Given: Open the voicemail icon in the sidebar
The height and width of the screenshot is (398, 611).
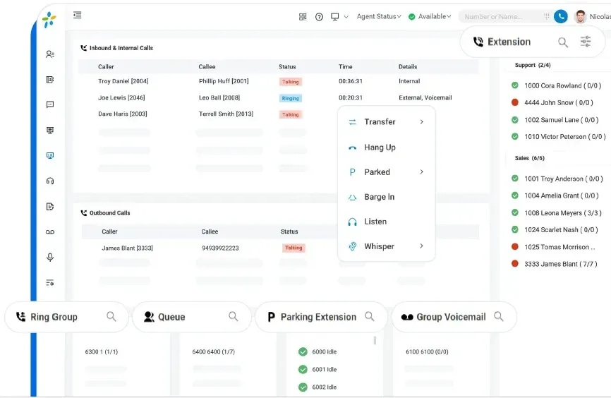Looking at the screenshot, I should coord(50,232).
